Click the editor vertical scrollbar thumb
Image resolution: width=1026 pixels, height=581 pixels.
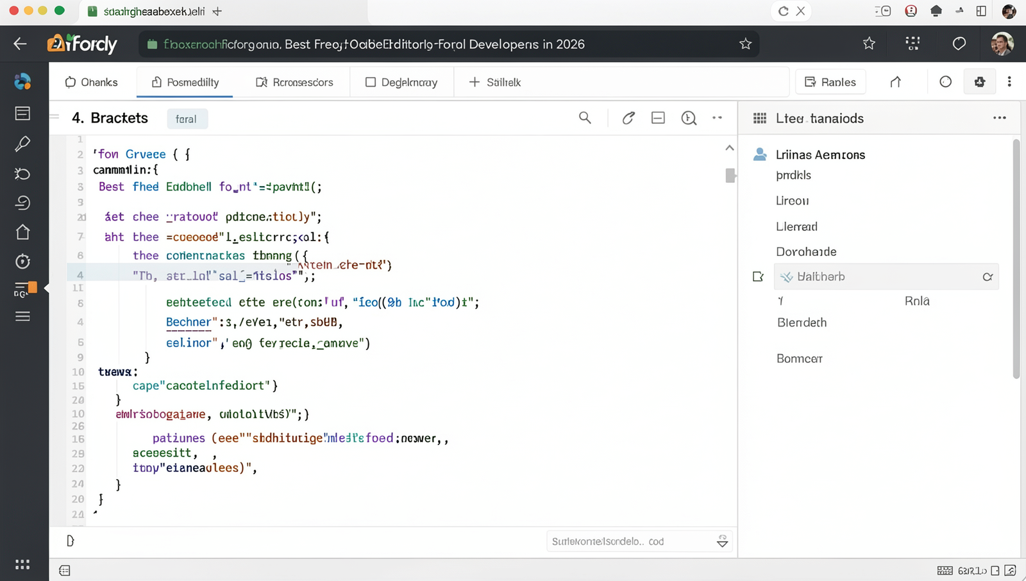[x=730, y=175]
